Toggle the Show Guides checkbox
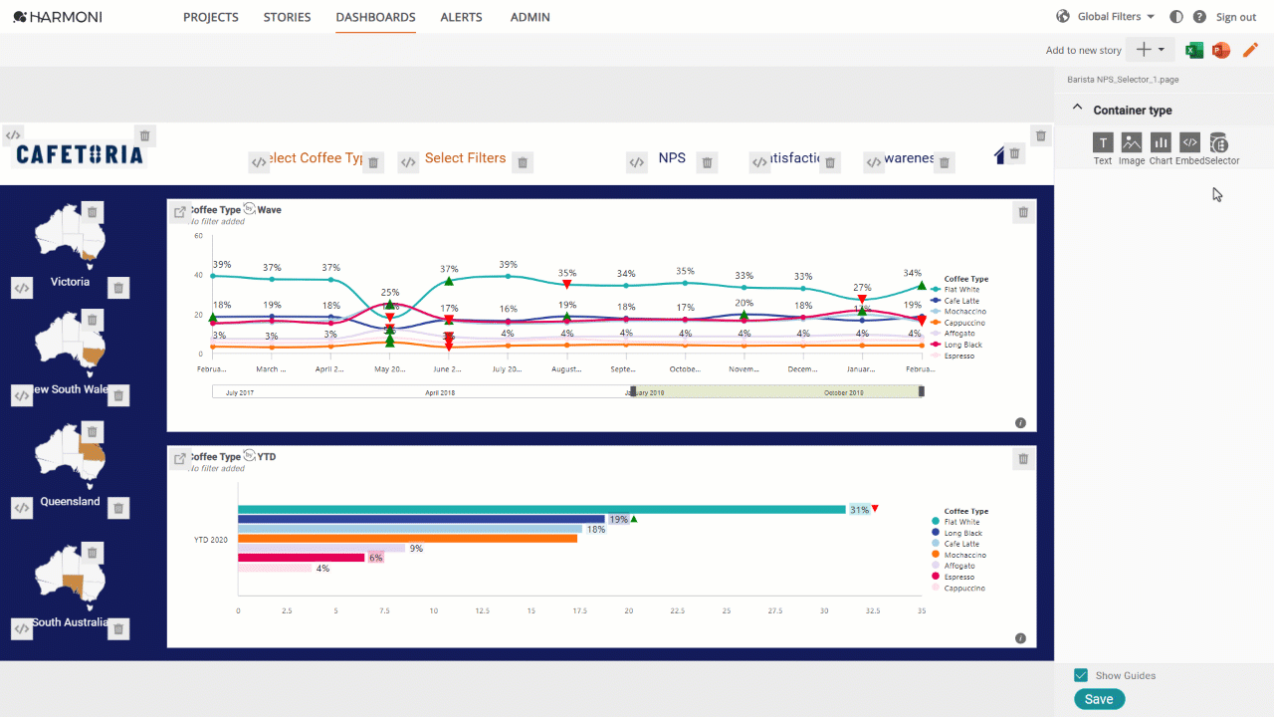The width and height of the screenshot is (1274, 717). click(x=1081, y=675)
